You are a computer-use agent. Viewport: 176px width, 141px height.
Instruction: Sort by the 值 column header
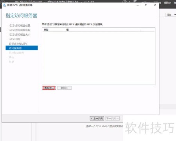[x=102, y=30]
